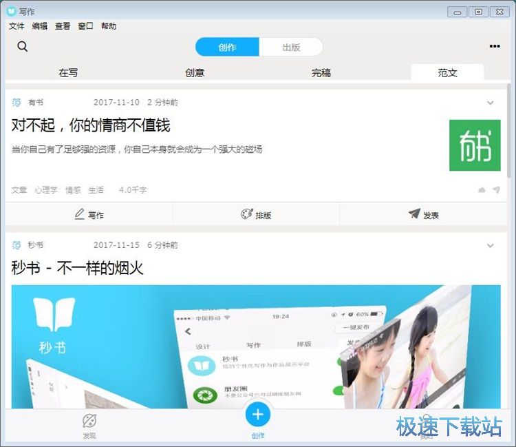Click the date 2017-11-15

(116, 245)
